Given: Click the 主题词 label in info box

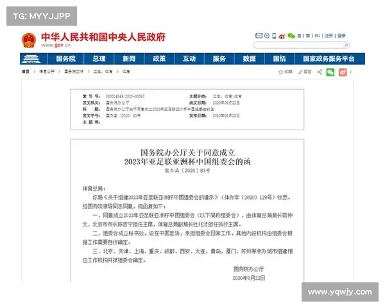Looking at the screenshot, I should tap(91, 122).
